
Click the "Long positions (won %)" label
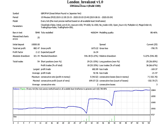pyautogui.click(x=110, y=61)
